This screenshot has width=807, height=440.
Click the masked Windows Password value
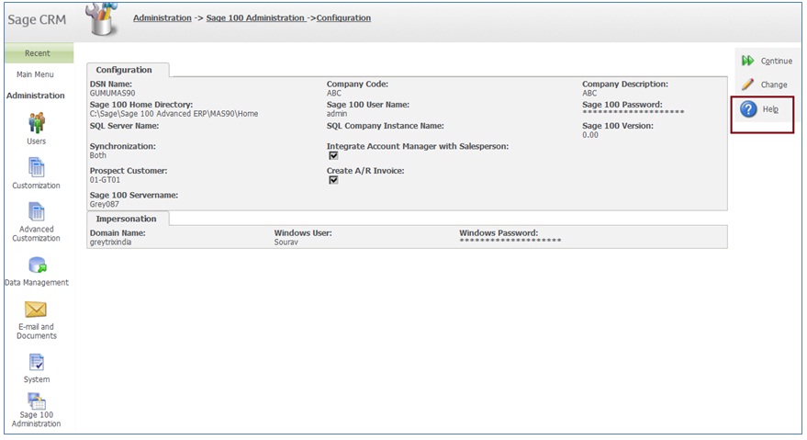point(510,240)
